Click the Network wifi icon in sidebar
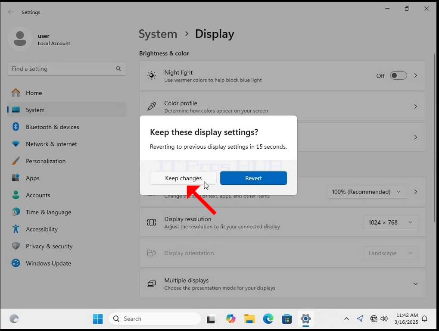The width and height of the screenshot is (439, 331). tap(16, 144)
